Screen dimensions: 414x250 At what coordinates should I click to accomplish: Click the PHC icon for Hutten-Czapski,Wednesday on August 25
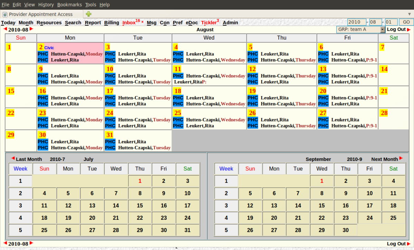[x=178, y=119]
